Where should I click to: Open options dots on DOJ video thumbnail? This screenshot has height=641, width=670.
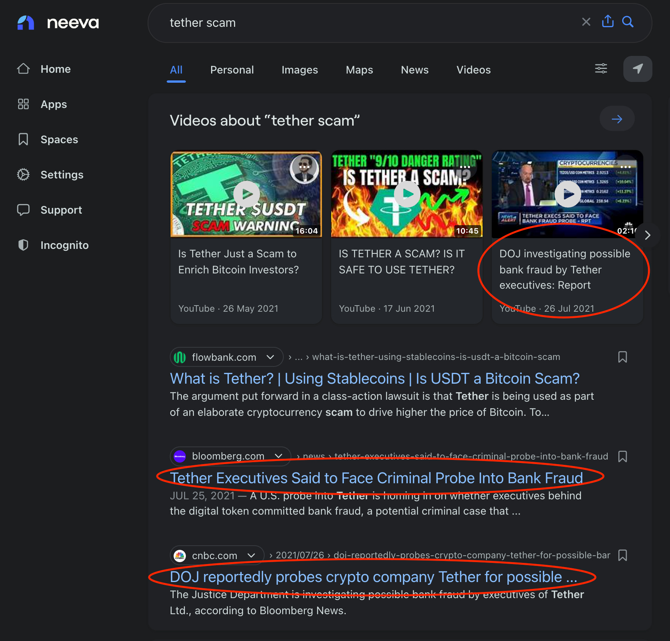point(626,167)
